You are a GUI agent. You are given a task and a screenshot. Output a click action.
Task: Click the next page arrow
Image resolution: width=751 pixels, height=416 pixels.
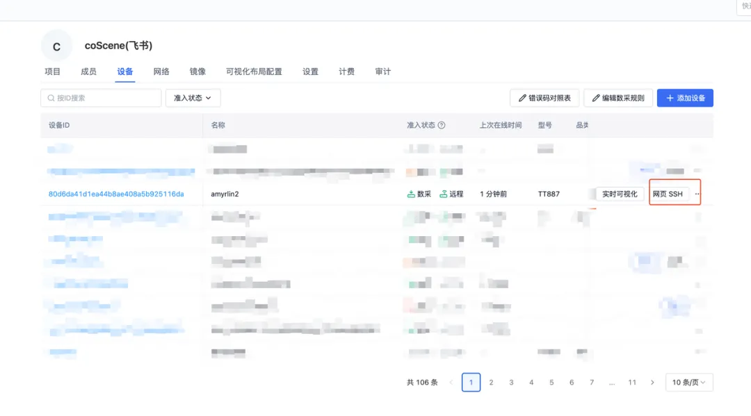[652, 382]
